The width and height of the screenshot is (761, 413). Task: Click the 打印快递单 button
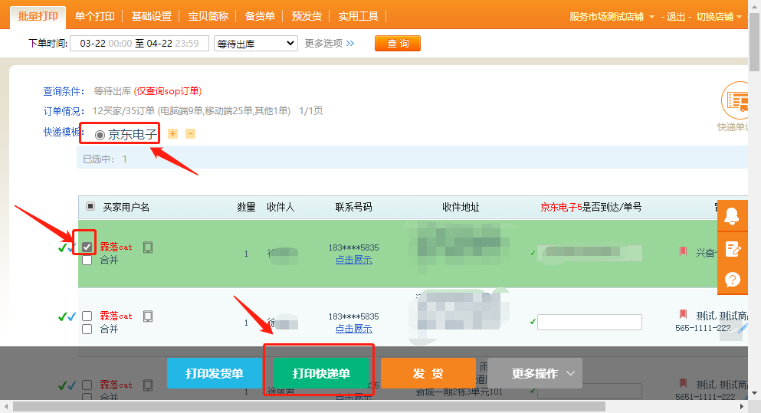click(x=321, y=373)
